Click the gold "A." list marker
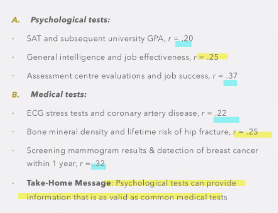This screenshot has height=213, width=278. (x=15, y=20)
